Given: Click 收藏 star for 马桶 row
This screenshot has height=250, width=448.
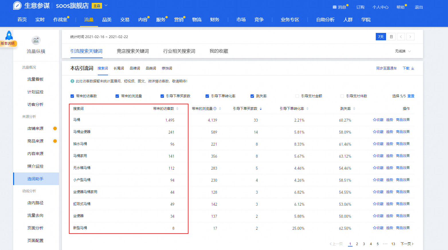Looking at the screenshot, I should 375,120.
